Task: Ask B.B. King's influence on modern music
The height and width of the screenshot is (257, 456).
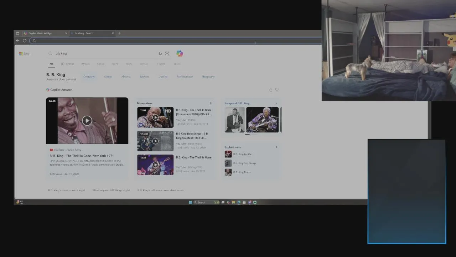Action: coord(161,191)
